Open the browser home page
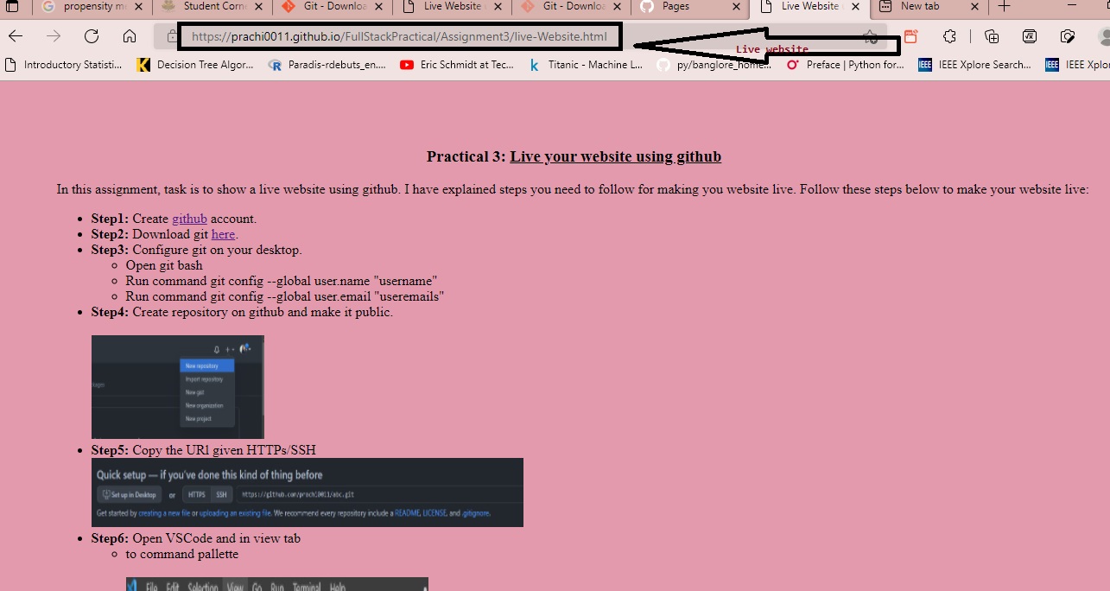 [130, 36]
